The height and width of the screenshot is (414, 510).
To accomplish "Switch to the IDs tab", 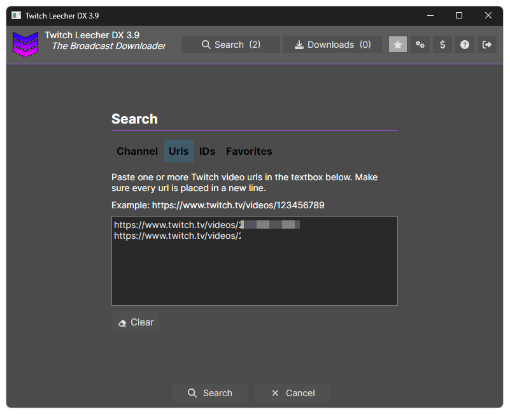I will pos(207,151).
